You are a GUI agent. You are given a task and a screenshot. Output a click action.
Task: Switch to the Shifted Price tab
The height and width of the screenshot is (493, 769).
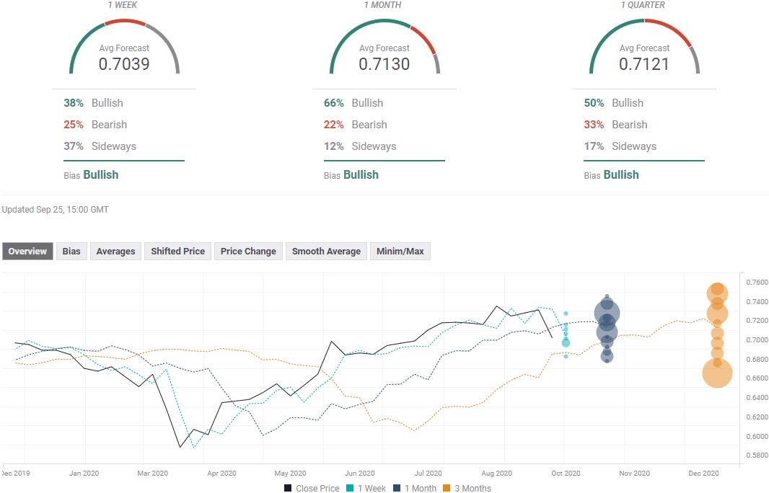coord(177,252)
